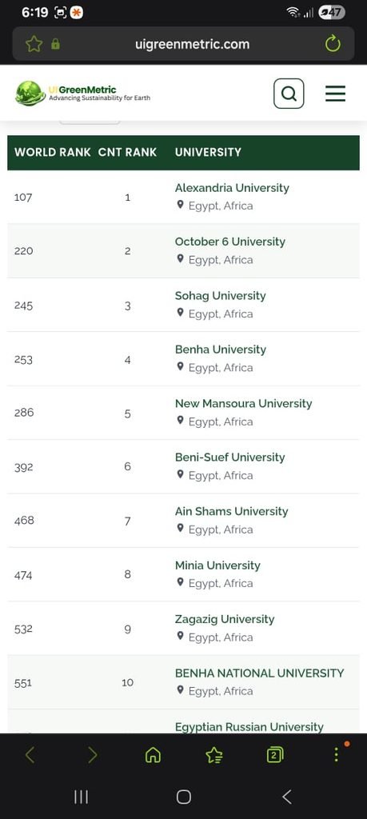Tap Android recent apps button

point(81,797)
